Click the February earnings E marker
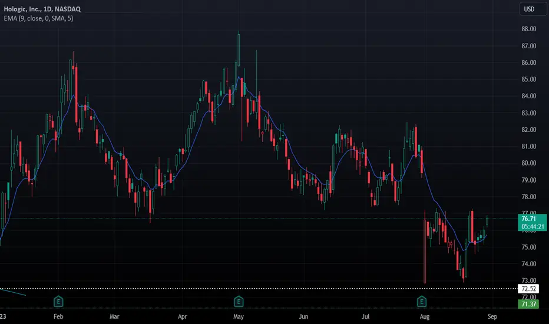The image size is (549, 324). click(58, 301)
